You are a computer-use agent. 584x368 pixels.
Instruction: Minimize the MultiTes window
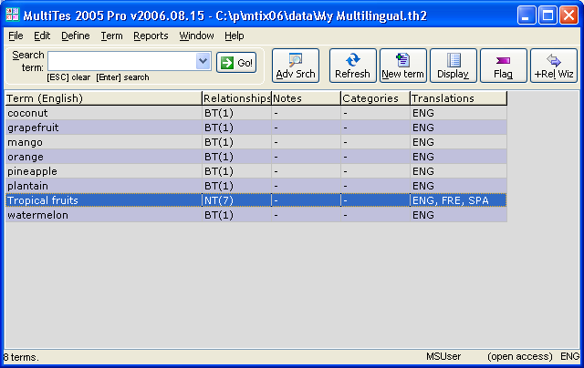click(527, 15)
